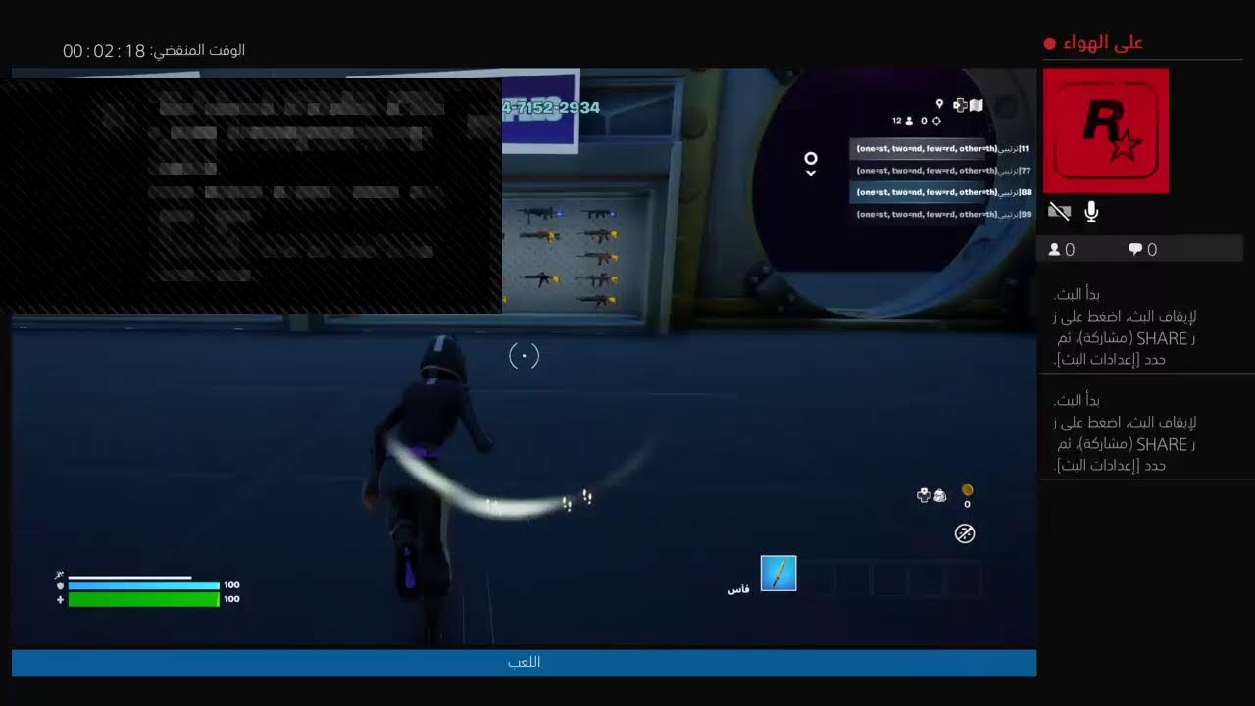The height and width of the screenshot is (706, 1255).
Task: Click the comments speech bubble icon
Action: tap(1135, 250)
